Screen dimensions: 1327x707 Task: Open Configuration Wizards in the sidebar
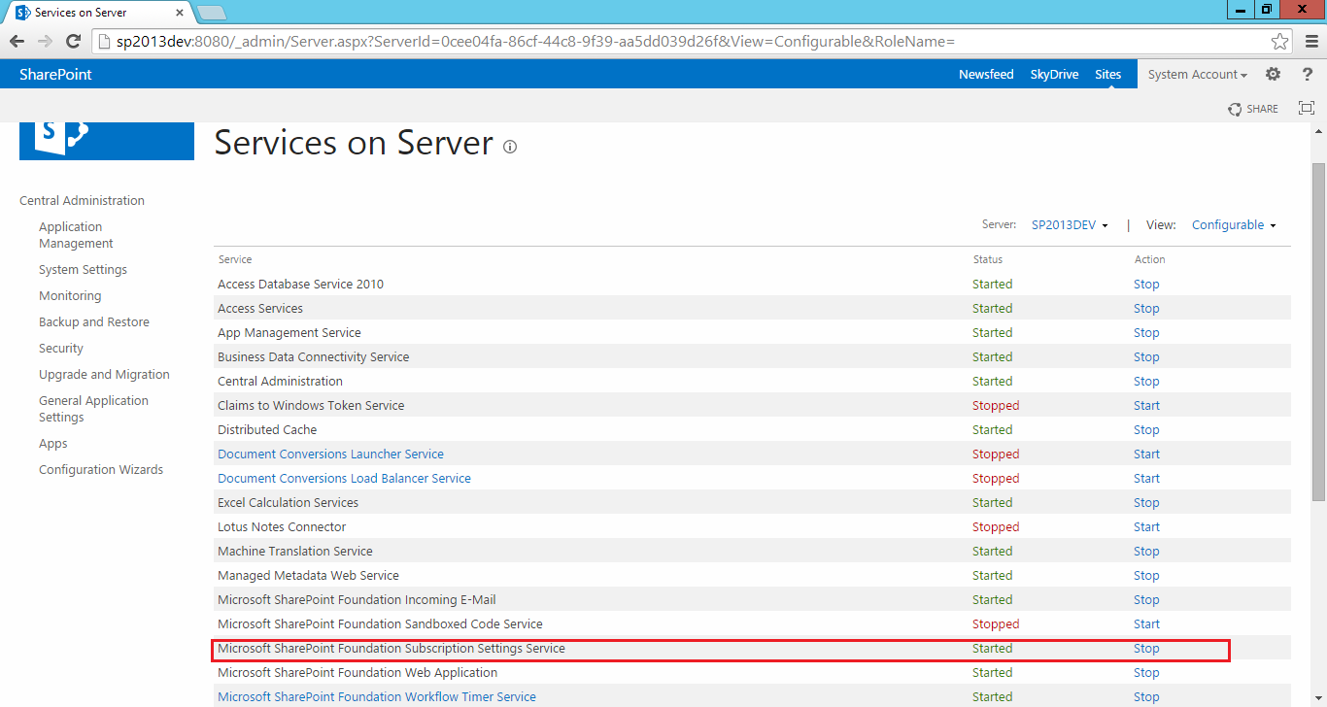click(x=101, y=470)
